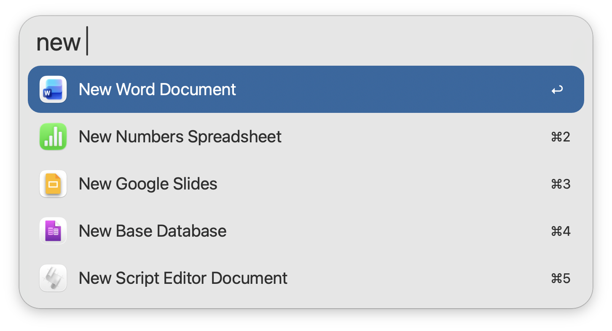Click the green Numbers app icon
The height and width of the screenshot is (331, 612).
pyautogui.click(x=53, y=136)
